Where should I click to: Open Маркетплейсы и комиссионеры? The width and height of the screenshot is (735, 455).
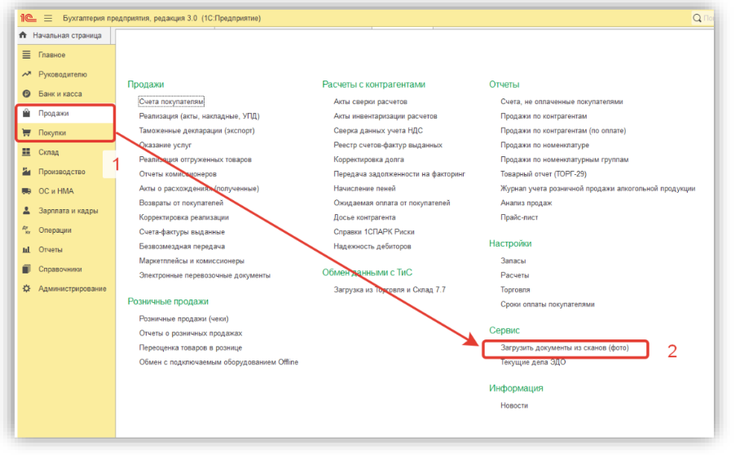click(191, 260)
